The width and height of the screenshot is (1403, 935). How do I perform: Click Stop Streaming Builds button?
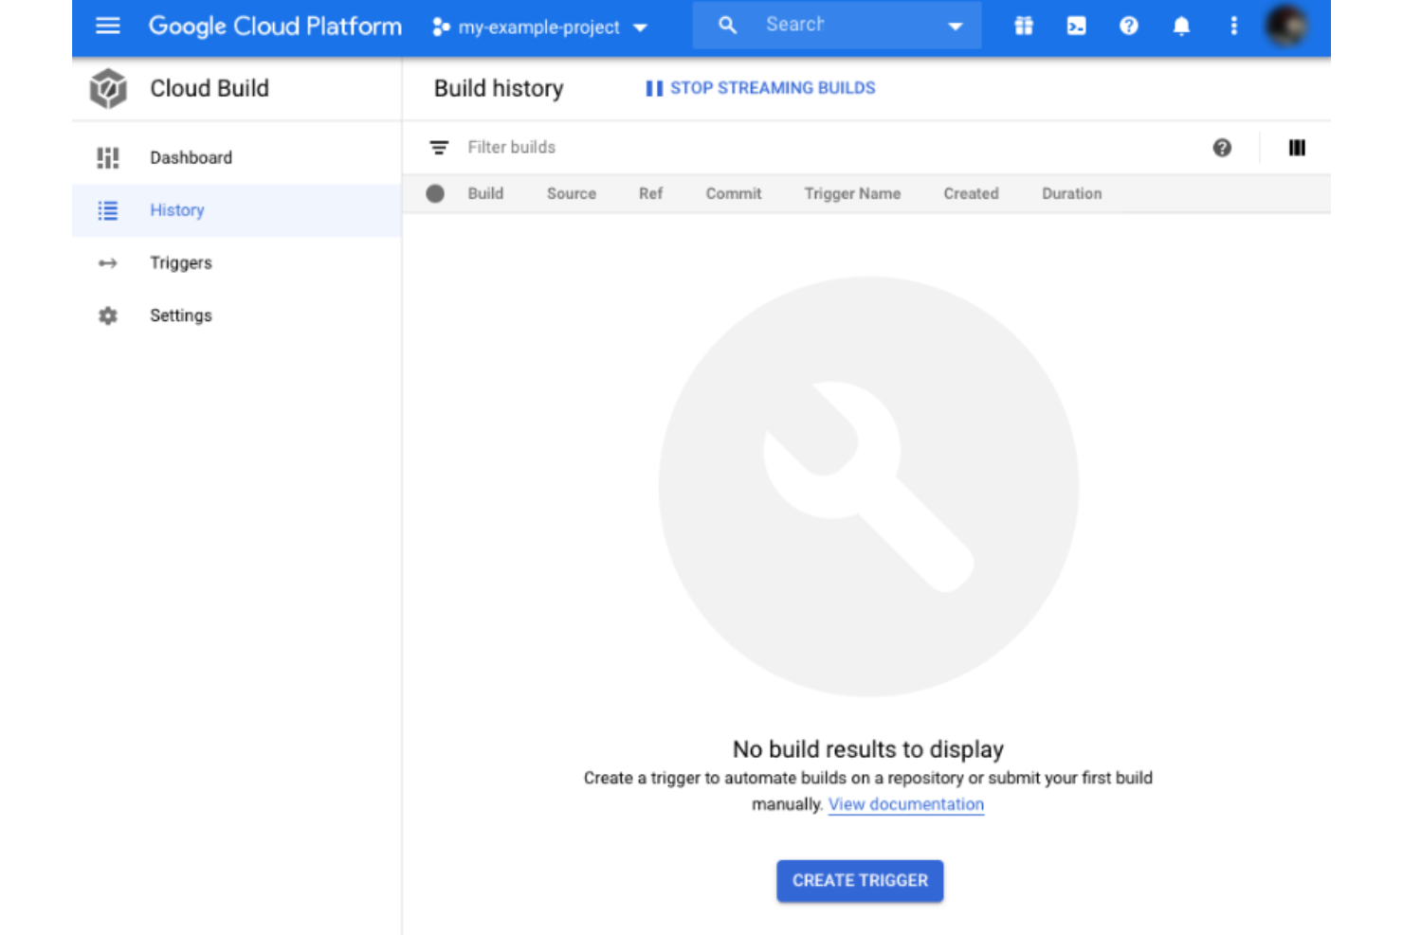(x=760, y=88)
